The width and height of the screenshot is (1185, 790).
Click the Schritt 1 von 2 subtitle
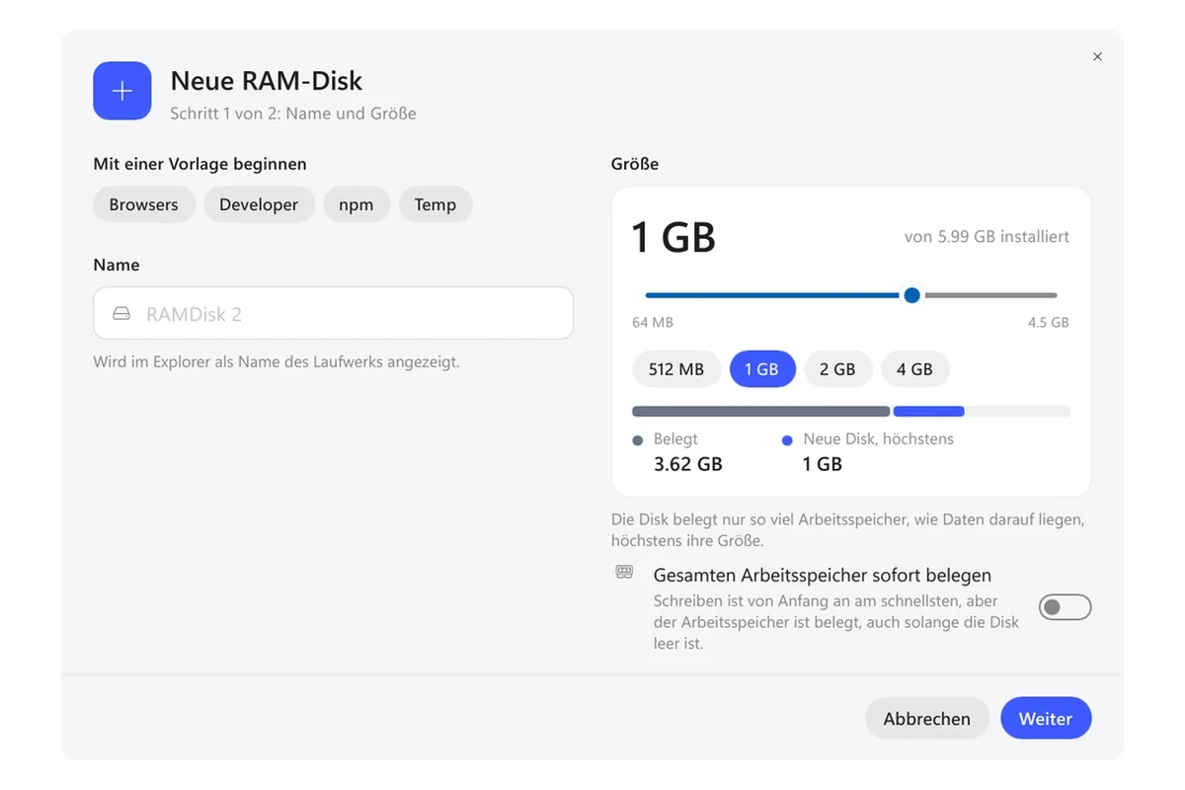[293, 114]
